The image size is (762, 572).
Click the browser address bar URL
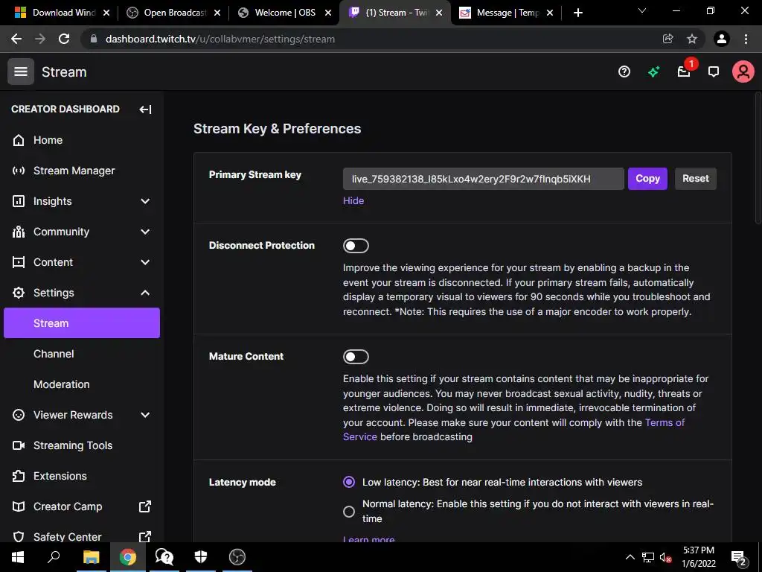[220, 39]
